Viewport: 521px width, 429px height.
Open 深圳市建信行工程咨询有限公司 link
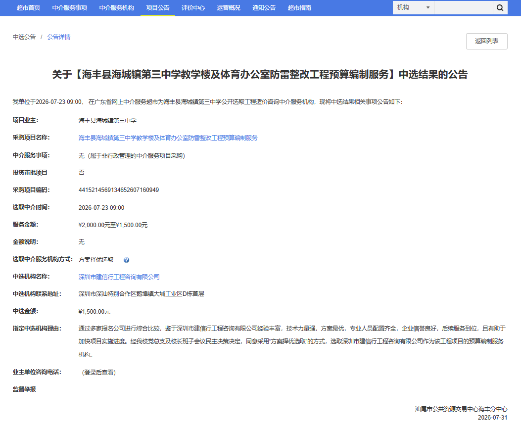119,277
